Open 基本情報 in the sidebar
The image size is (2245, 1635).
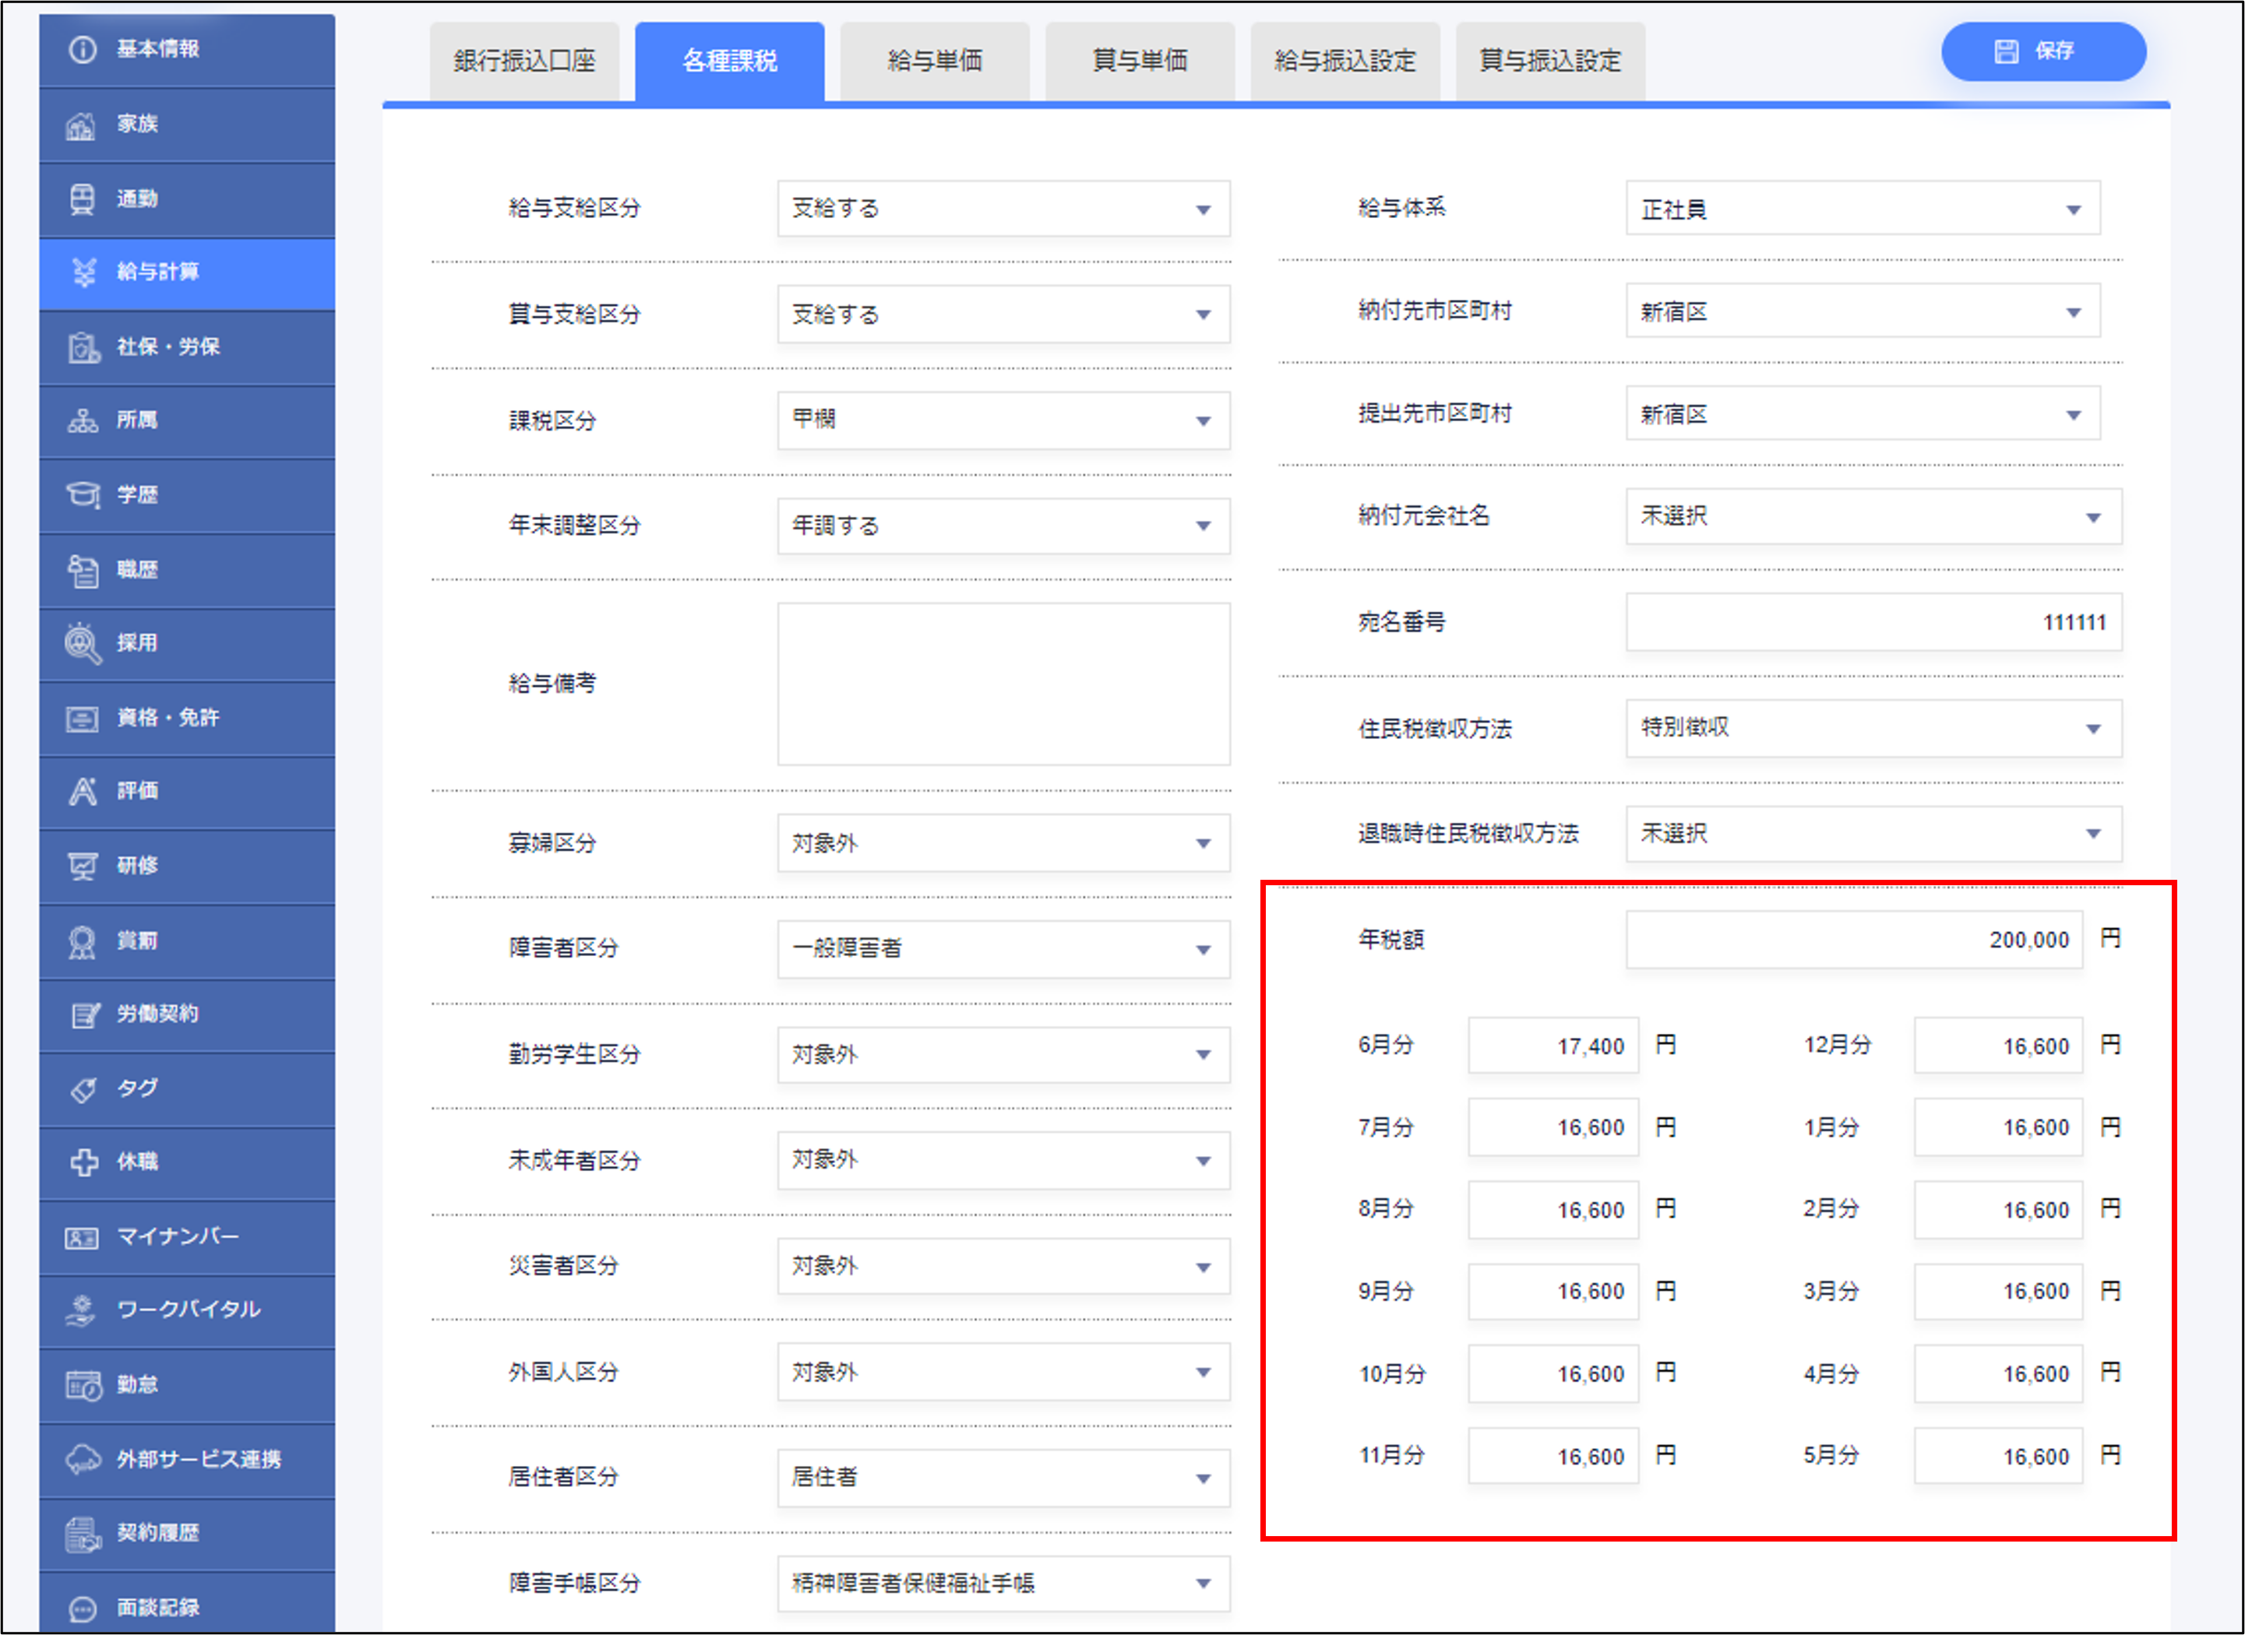(158, 50)
